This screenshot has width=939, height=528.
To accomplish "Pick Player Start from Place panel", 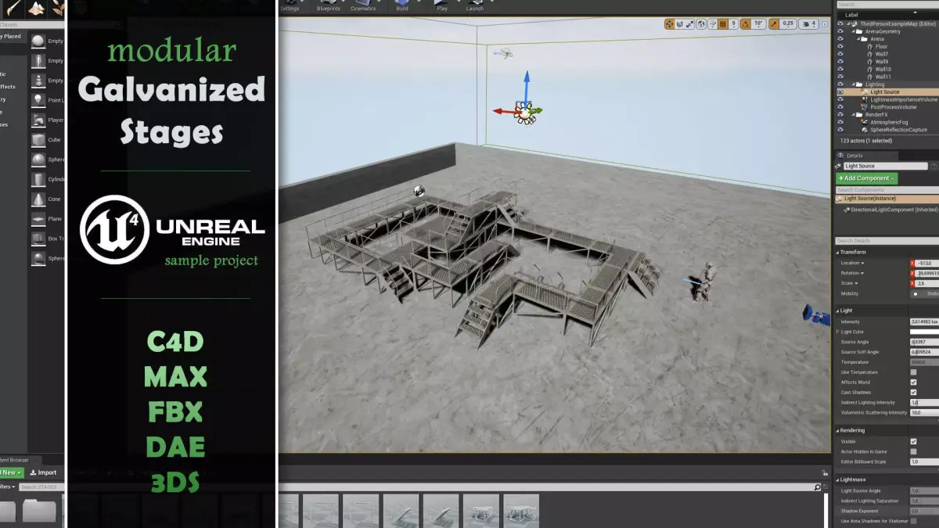I will point(48,120).
